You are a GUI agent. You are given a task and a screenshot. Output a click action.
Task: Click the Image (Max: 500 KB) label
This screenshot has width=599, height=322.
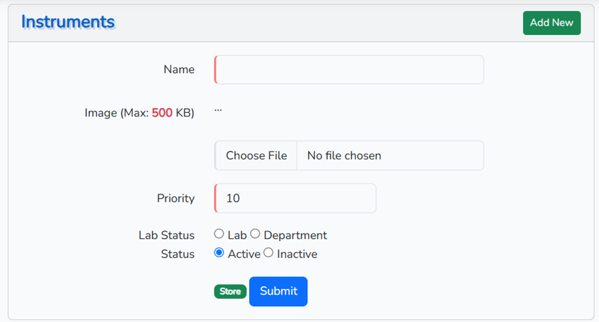139,113
